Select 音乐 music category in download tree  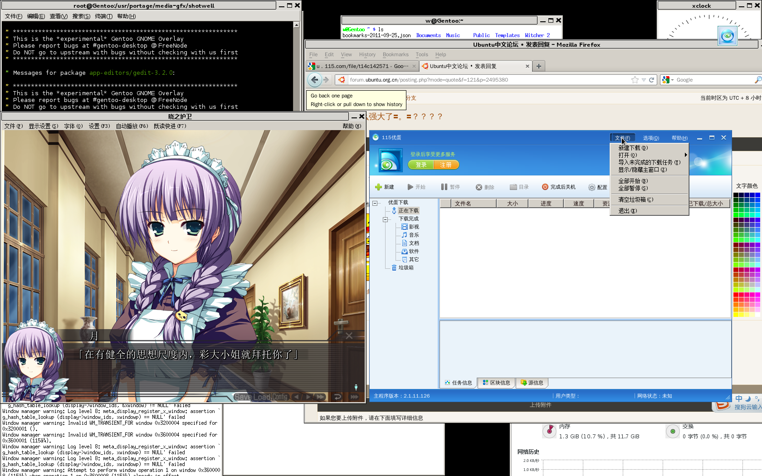click(x=410, y=235)
